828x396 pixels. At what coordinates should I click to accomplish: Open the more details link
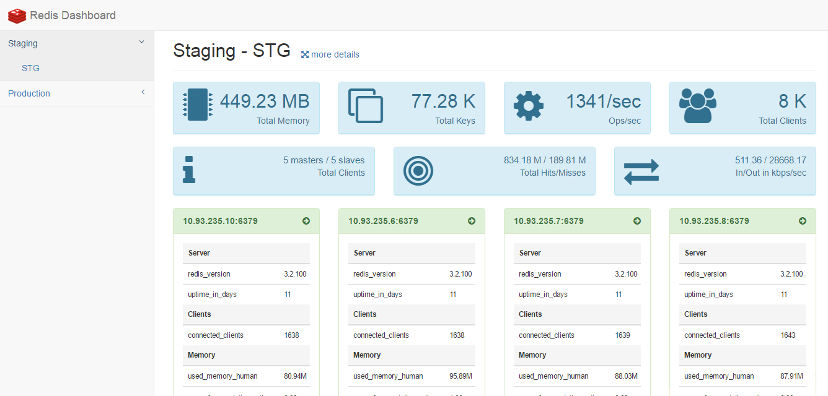point(335,54)
